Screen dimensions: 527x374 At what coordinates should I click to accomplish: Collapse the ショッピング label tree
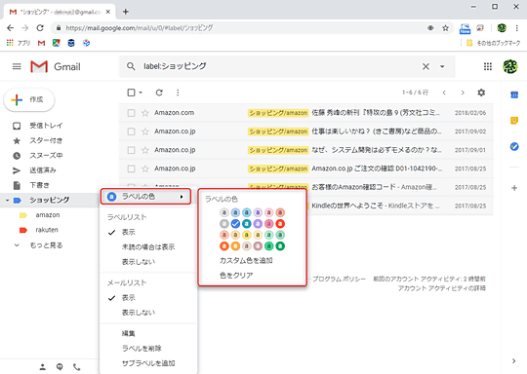coord(7,201)
